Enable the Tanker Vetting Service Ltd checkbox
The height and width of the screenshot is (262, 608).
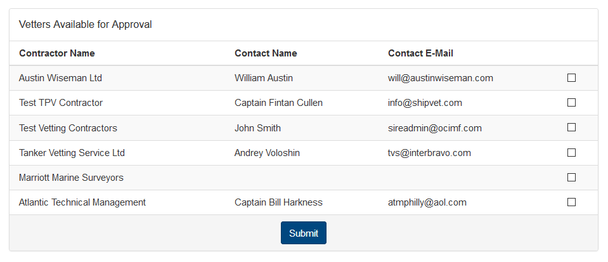571,152
